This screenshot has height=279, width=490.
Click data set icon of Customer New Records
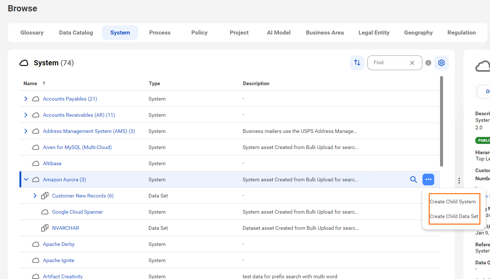(x=45, y=196)
